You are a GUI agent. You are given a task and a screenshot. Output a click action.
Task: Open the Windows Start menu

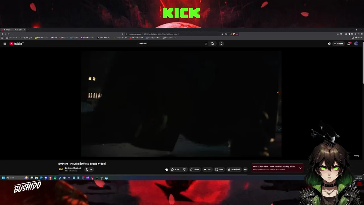point(3,178)
